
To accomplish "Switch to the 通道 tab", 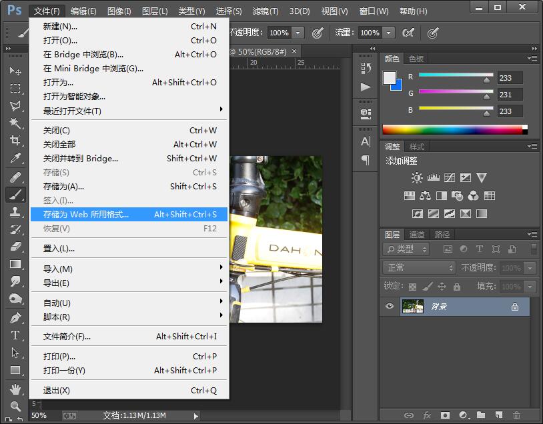I will (417, 235).
